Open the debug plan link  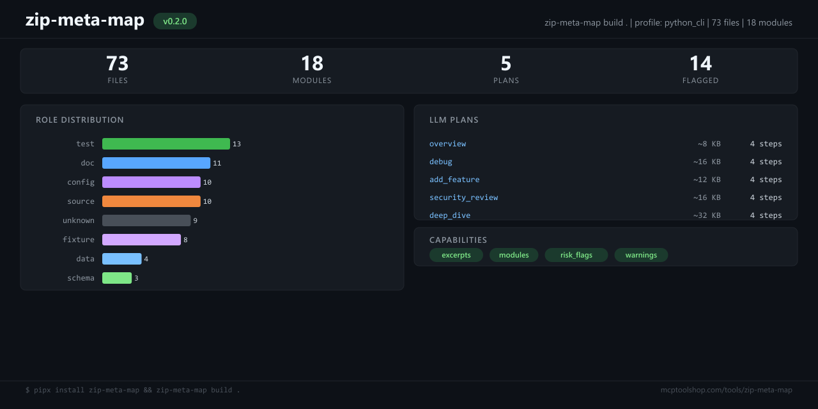(x=440, y=162)
